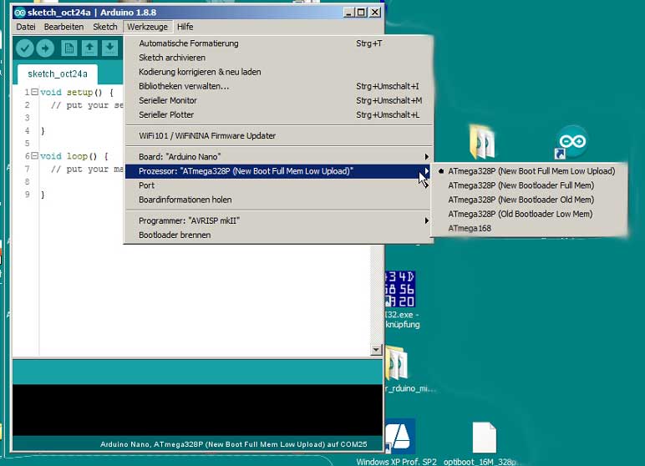Select the Windows XP Prof. SP2 desktop icon

pyautogui.click(x=399, y=437)
